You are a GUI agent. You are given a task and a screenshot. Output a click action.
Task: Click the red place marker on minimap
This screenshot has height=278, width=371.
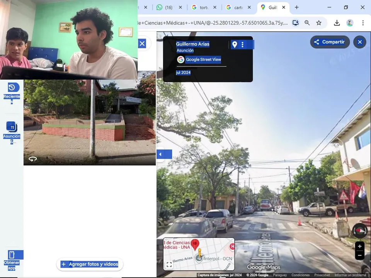coord(195,244)
